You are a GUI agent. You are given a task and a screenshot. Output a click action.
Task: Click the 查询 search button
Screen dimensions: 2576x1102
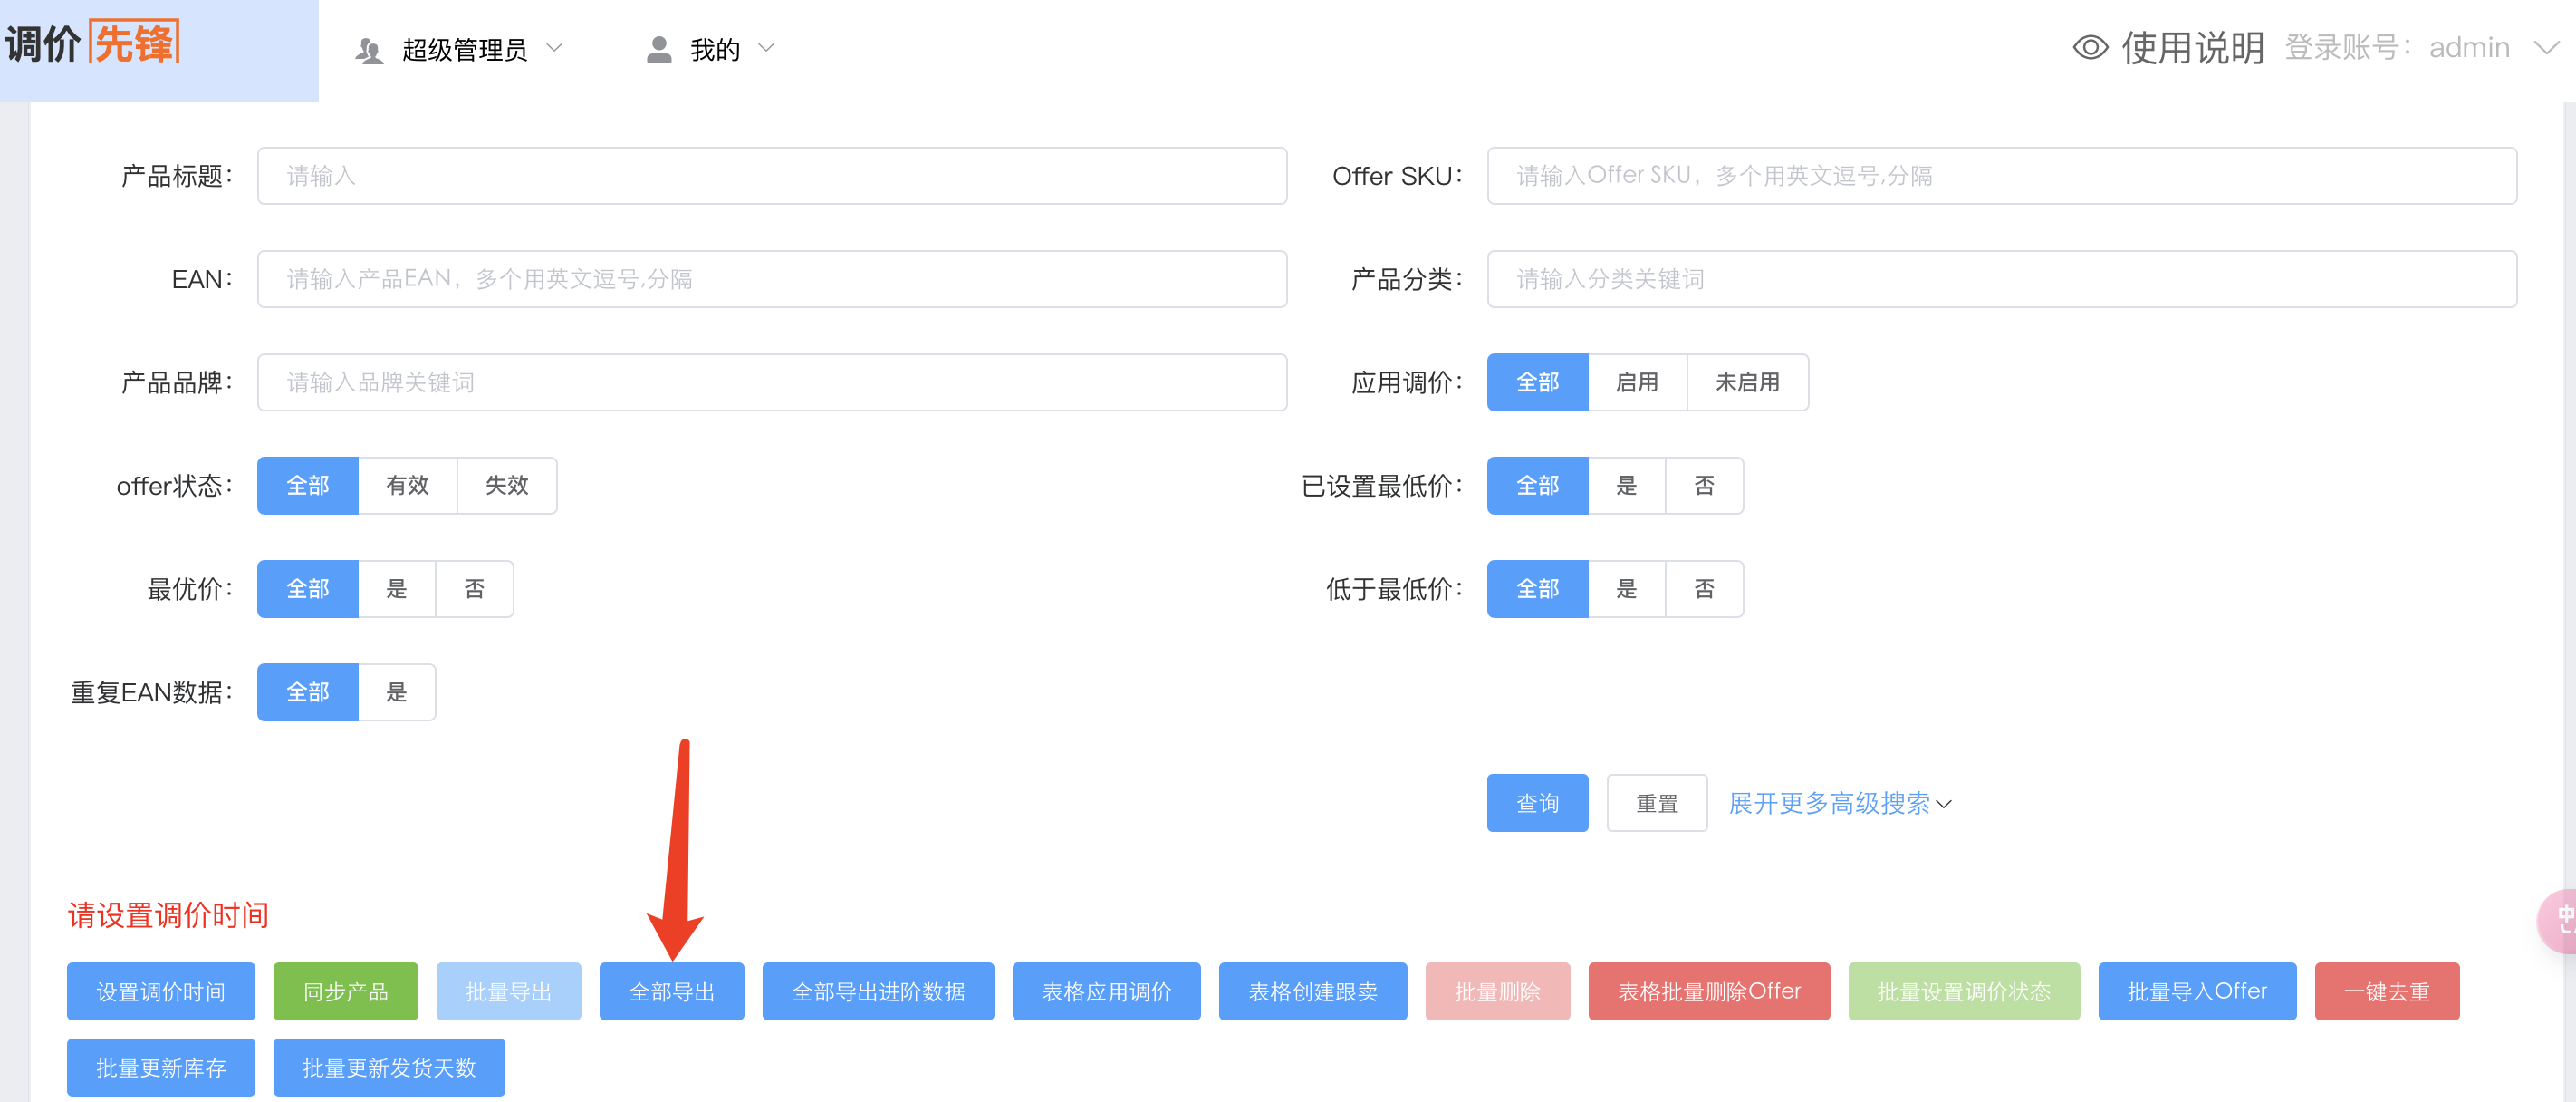[1537, 802]
